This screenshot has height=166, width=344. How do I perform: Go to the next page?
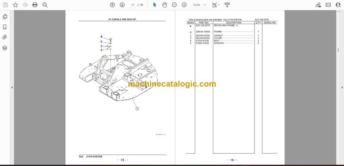tap(122, 5)
